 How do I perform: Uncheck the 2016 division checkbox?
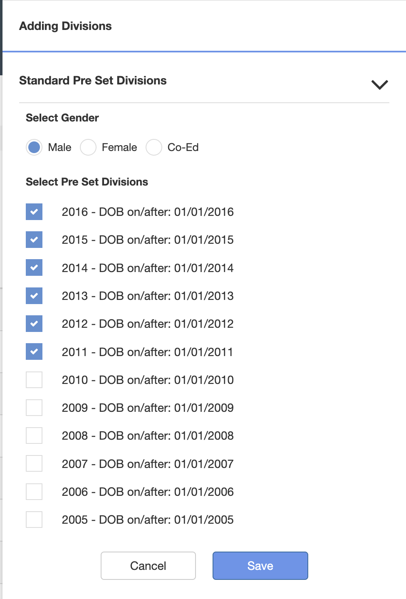coord(34,212)
